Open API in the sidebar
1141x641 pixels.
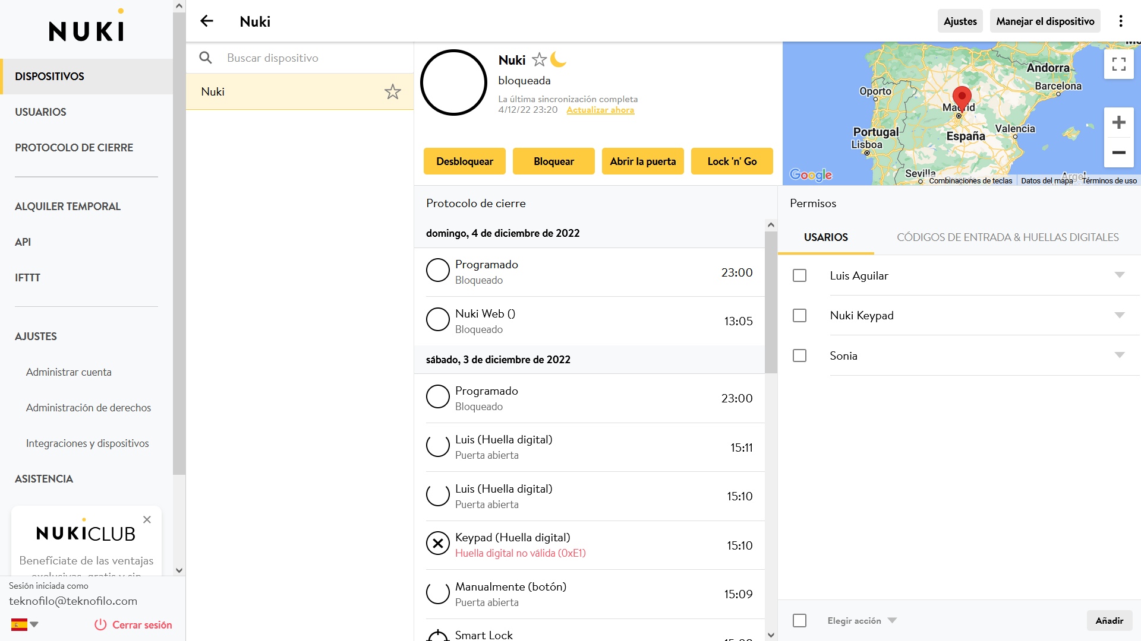tap(87, 242)
